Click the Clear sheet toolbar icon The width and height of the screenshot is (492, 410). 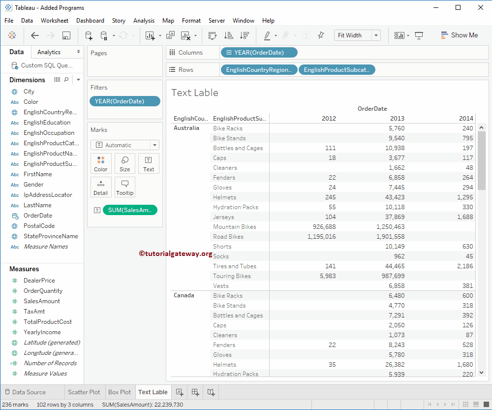(x=185, y=35)
